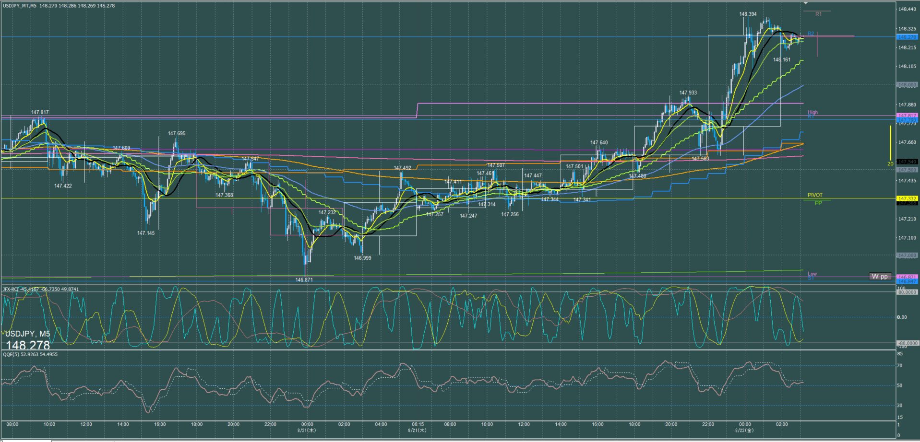Select the green PP level label
920x442 pixels.
pyautogui.click(x=818, y=203)
